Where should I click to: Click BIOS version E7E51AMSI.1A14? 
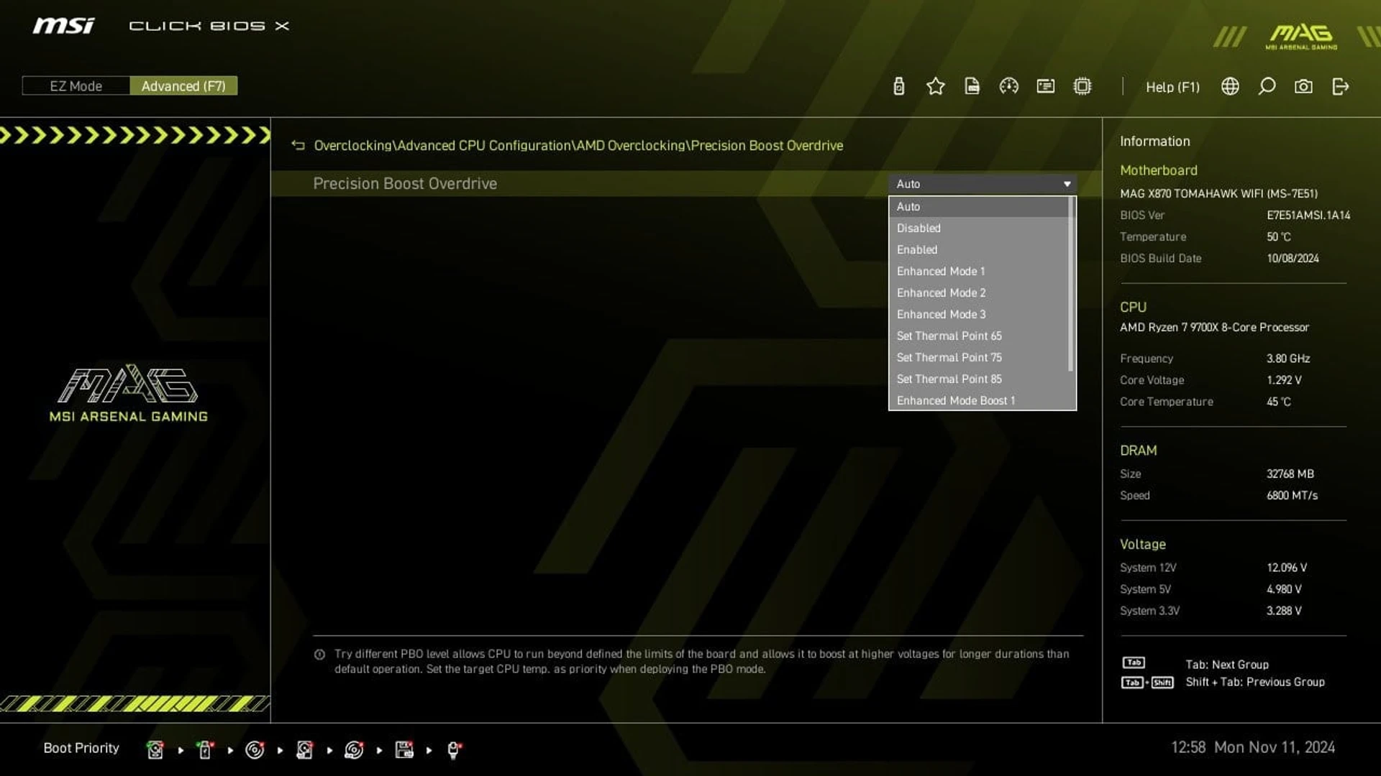pos(1308,215)
